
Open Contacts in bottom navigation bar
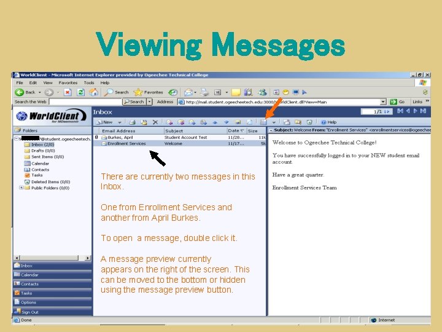tap(52, 284)
